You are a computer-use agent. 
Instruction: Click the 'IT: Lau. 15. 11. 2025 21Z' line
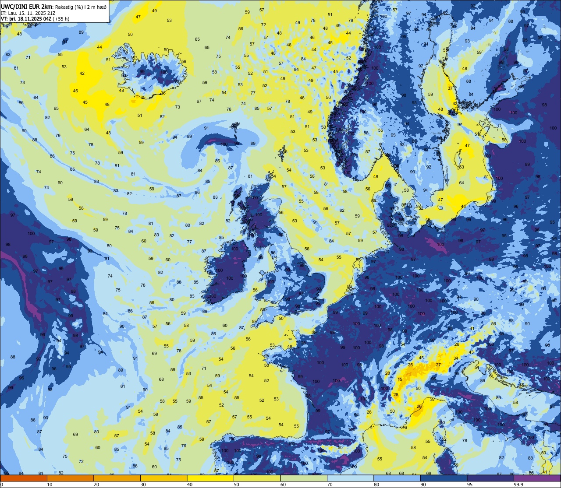point(28,13)
